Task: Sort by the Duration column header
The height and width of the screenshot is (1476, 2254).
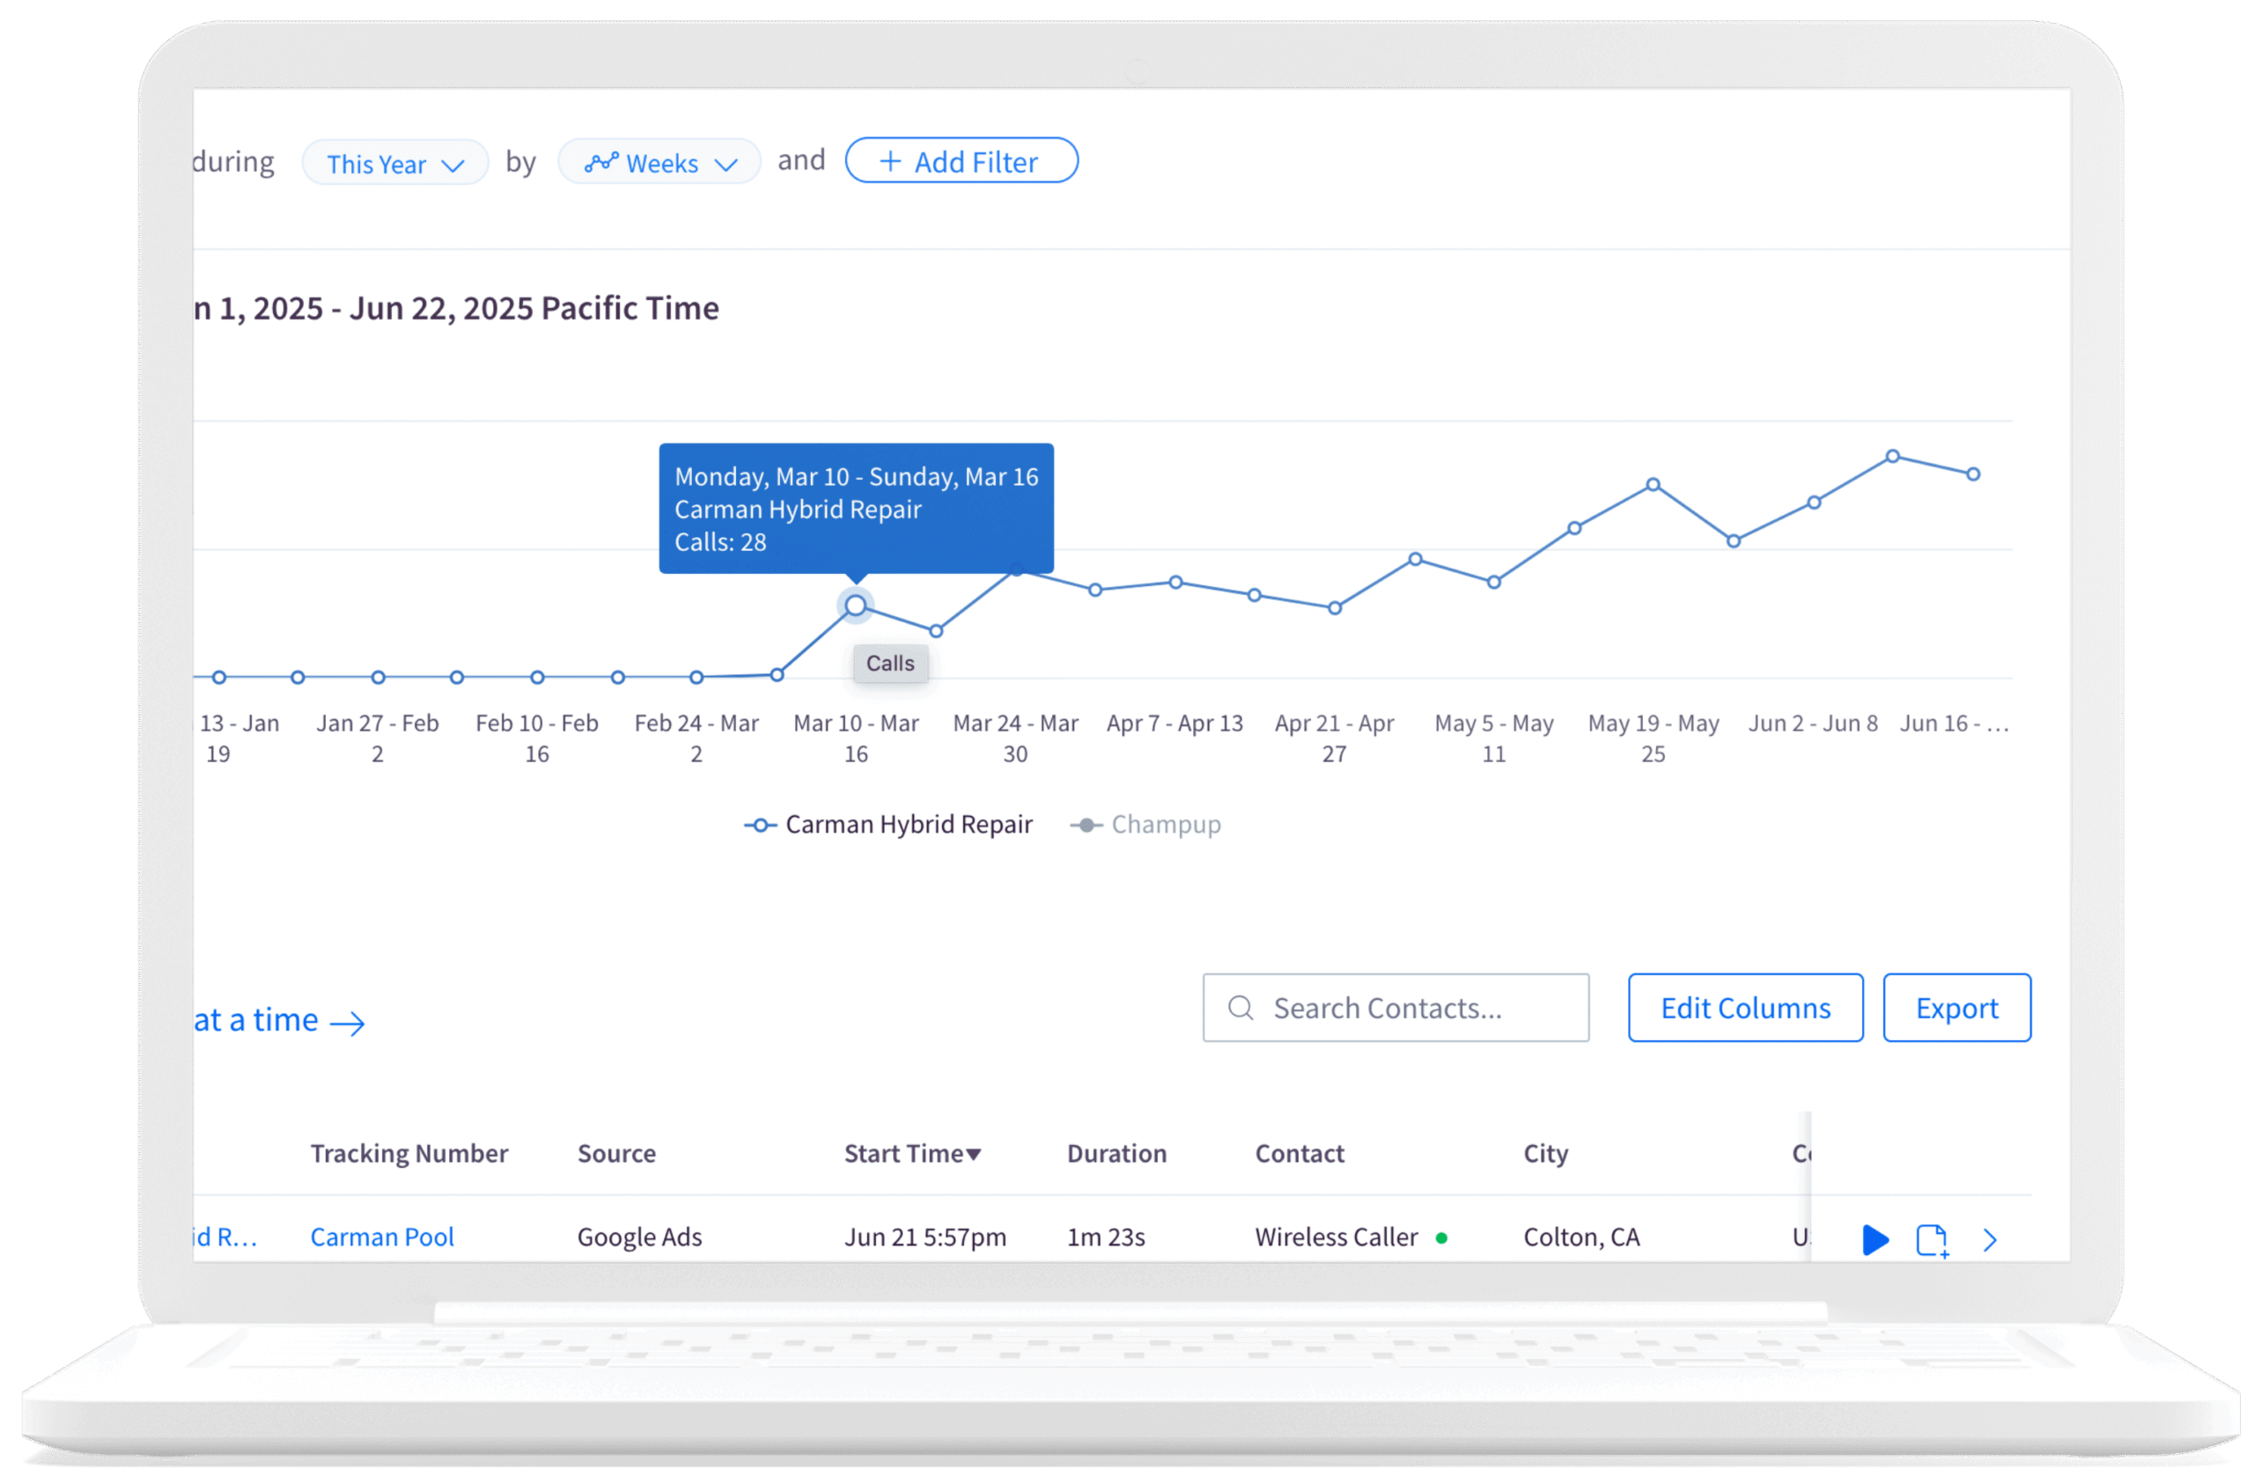Action: [x=1116, y=1153]
